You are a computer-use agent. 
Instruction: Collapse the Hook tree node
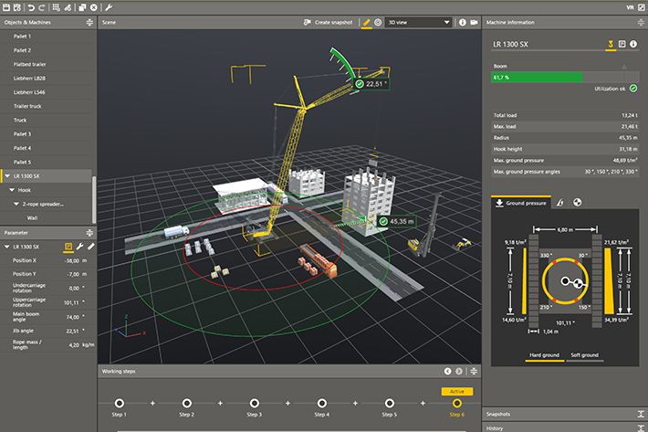(x=14, y=189)
